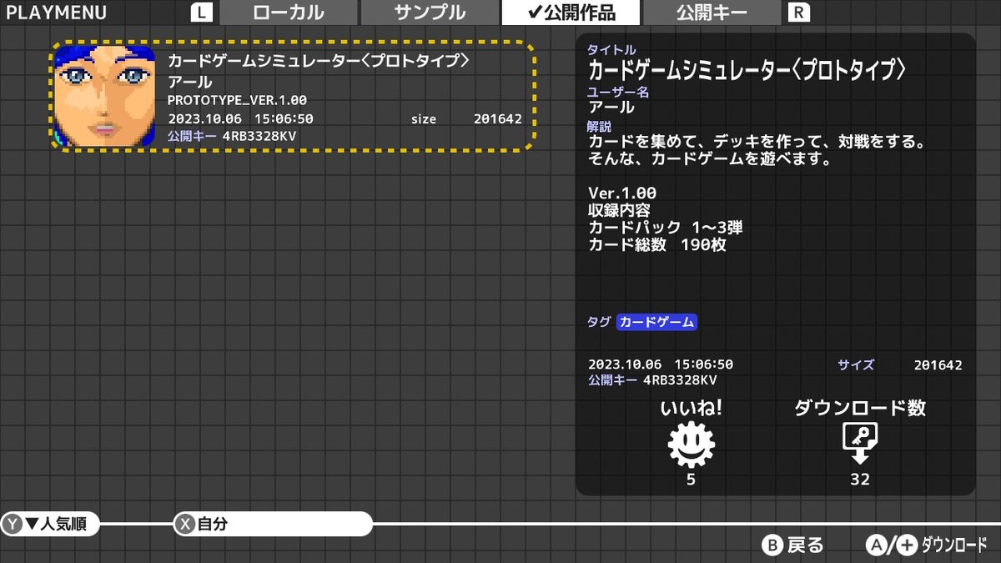
Task: Click the サイズ 201642 value in detail panel
Action: (x=938, y=364)
